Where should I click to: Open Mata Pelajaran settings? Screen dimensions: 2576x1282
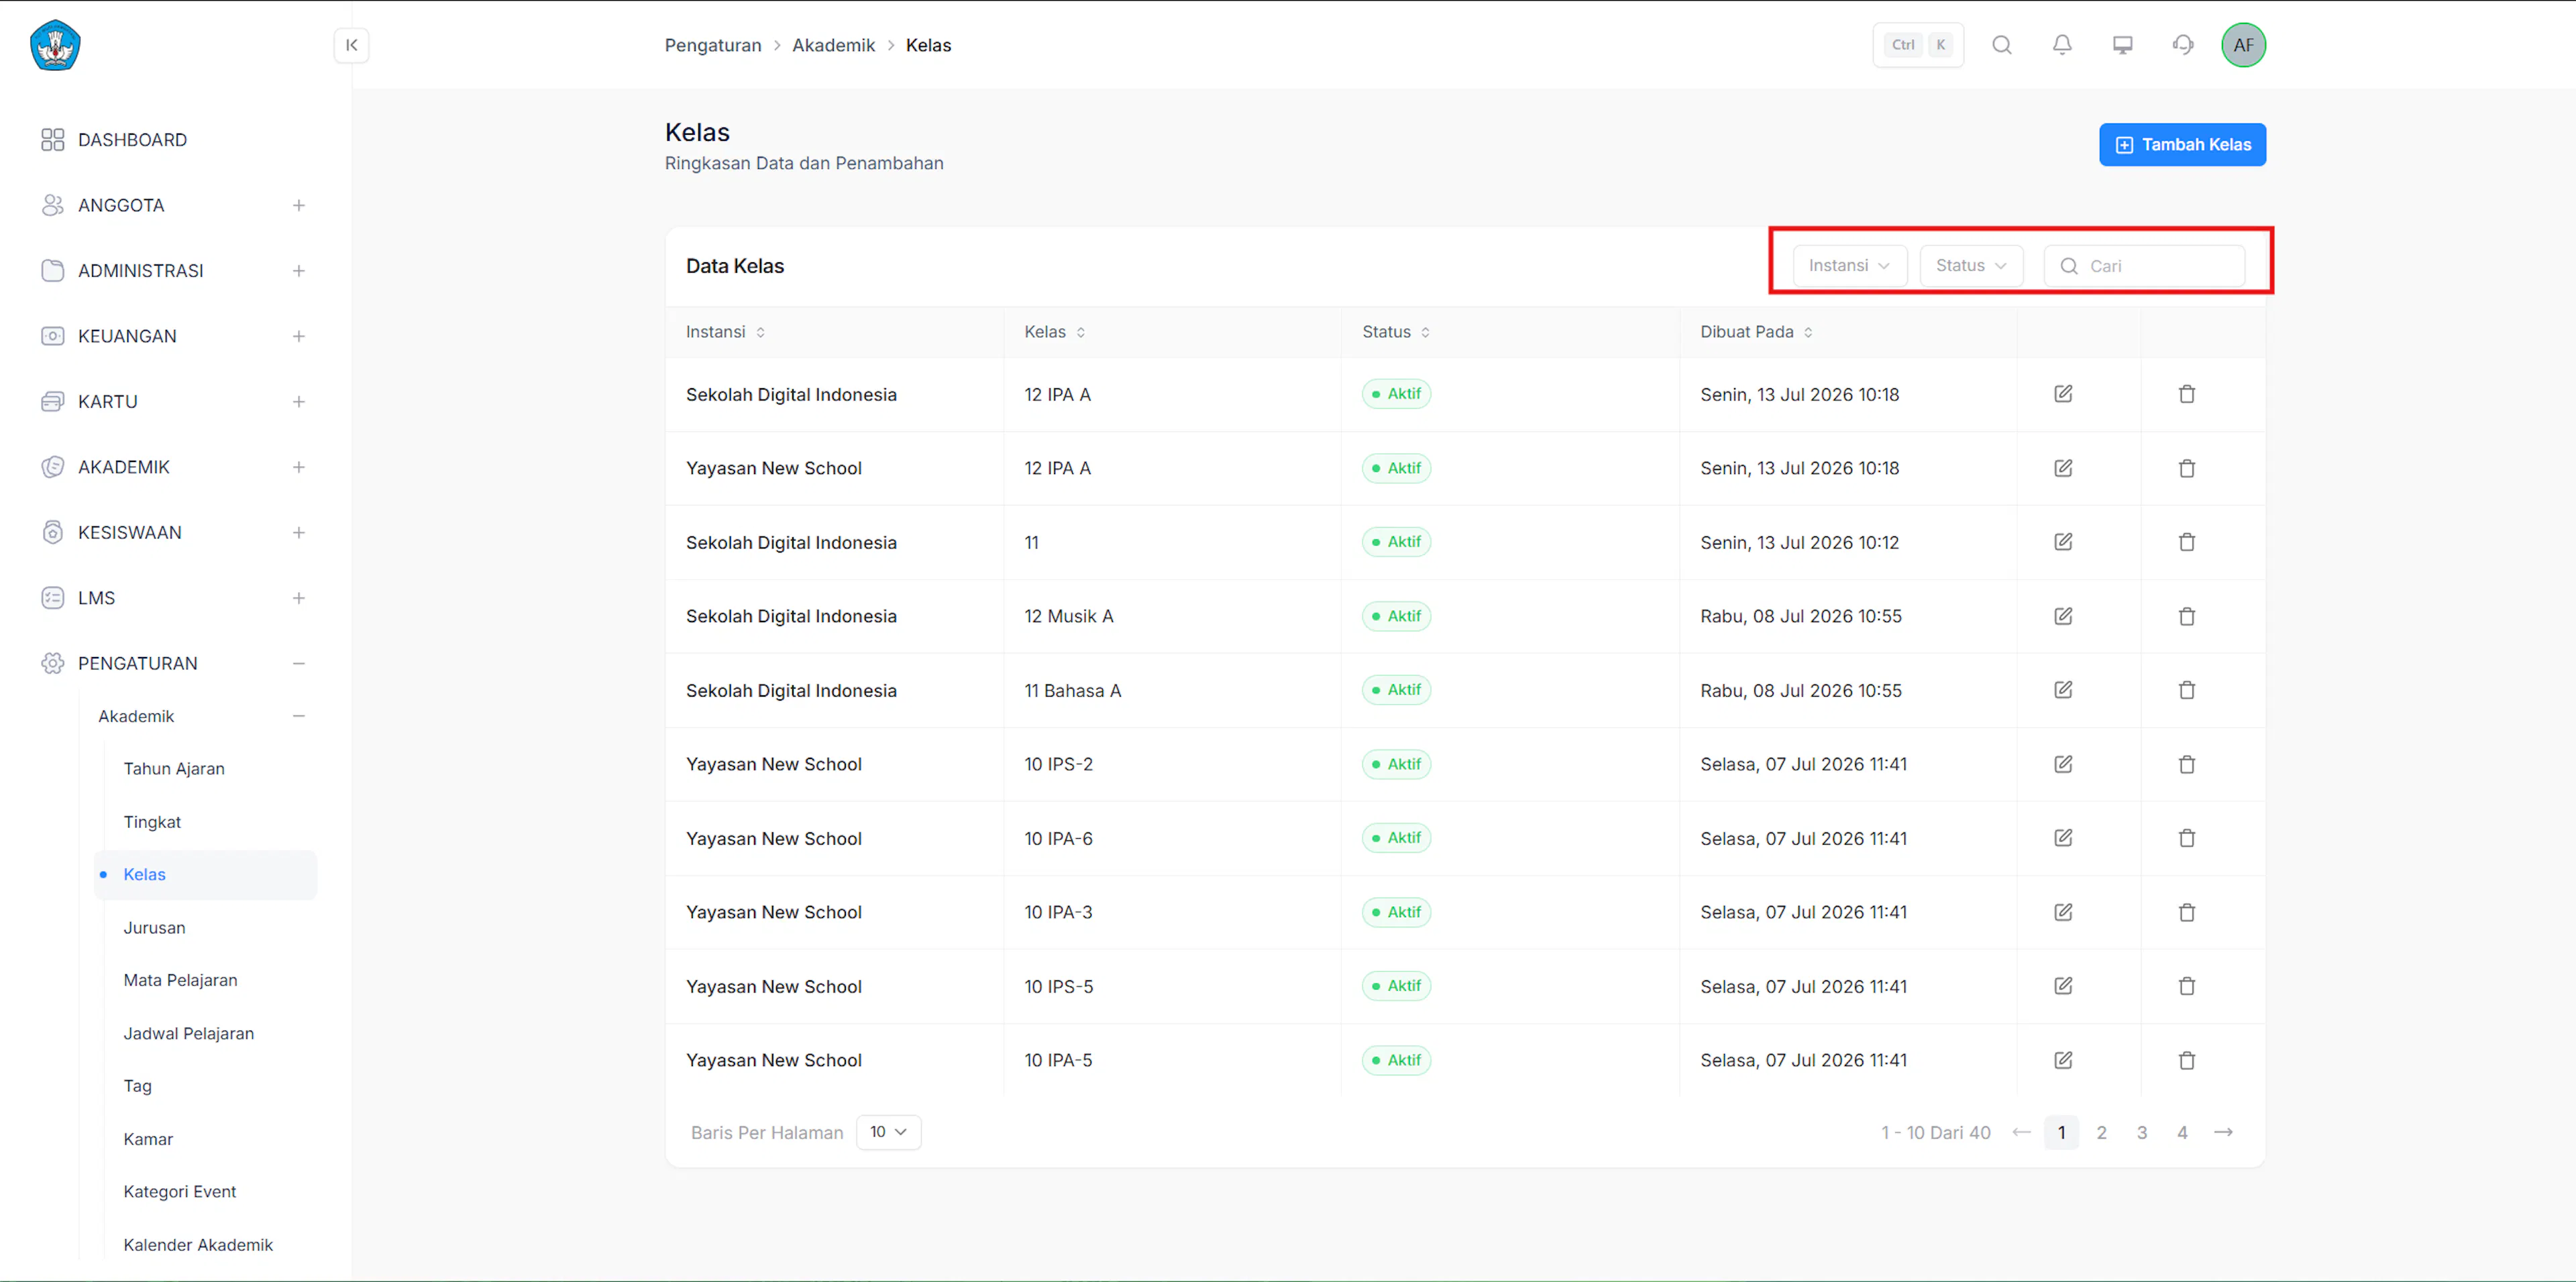click(x=180, y=979)
